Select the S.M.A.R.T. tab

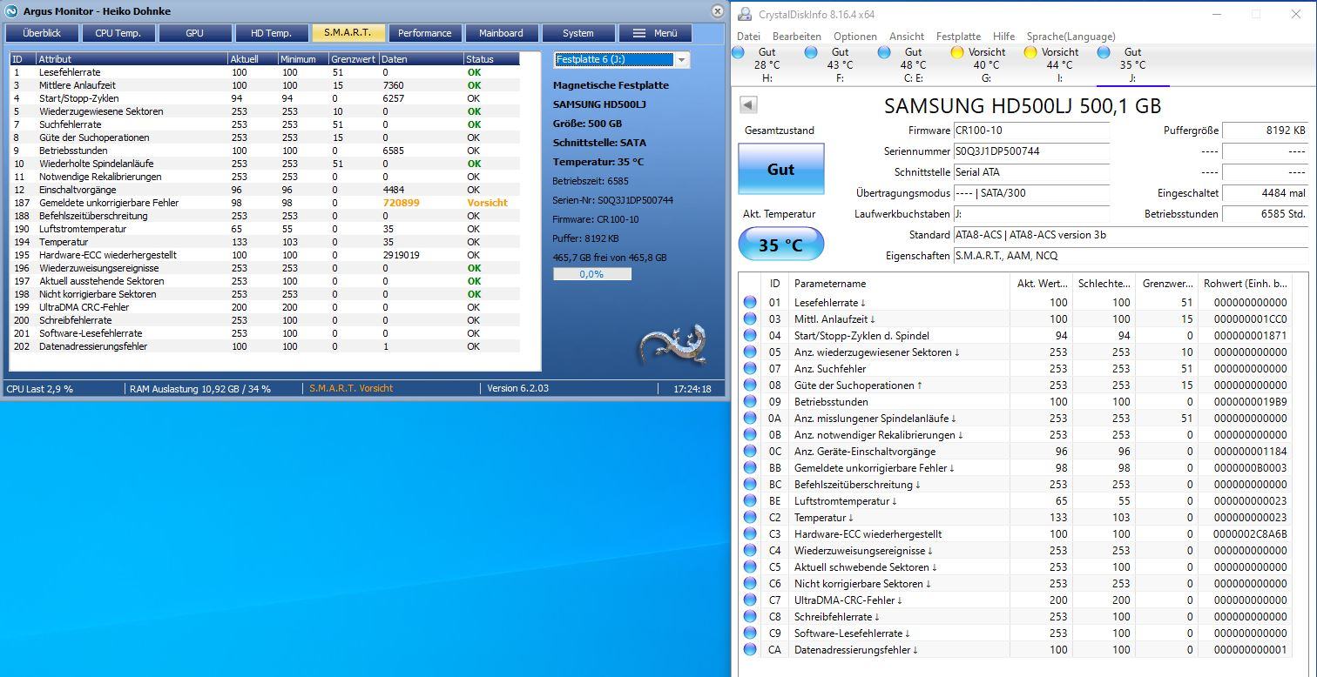(x=348, y=33)
